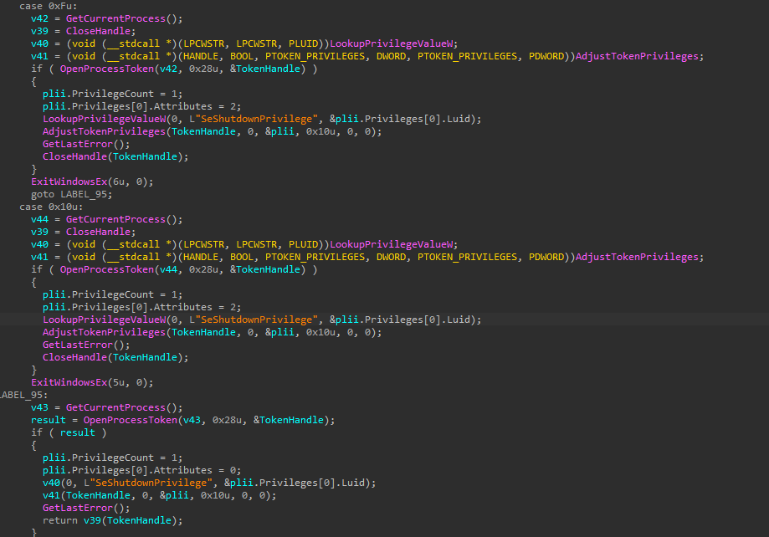Click the 'v41(TokenHandle, 0, &plii, 0x10u, 0, 0);' call

159,495
